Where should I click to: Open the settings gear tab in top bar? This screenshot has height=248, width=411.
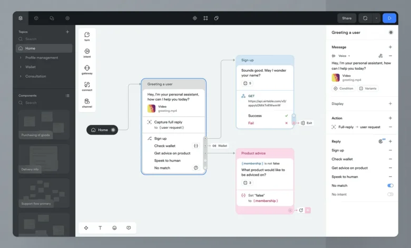coord(67,18)
